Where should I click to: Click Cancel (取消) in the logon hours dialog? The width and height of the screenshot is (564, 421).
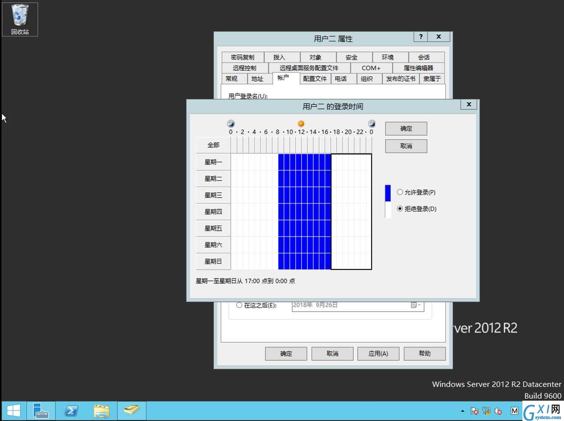click(406, 146)
